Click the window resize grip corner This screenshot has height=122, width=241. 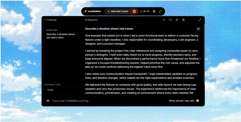204,105
